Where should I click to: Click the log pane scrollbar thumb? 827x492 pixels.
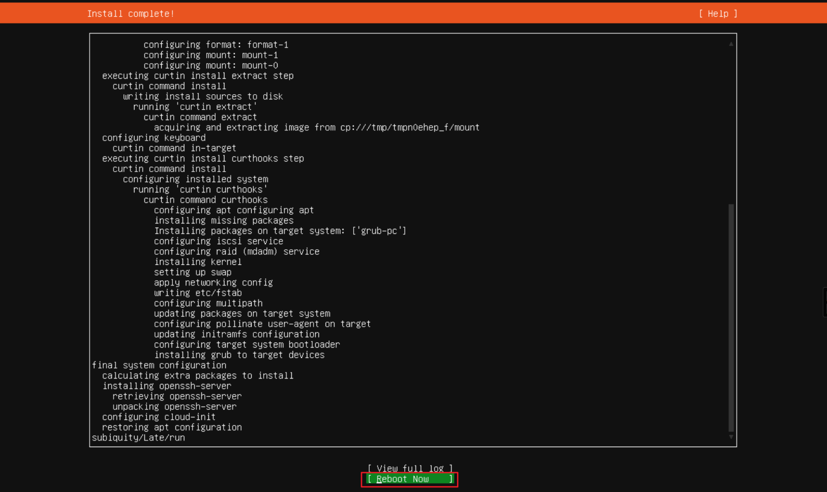click(x=731, y=317)
